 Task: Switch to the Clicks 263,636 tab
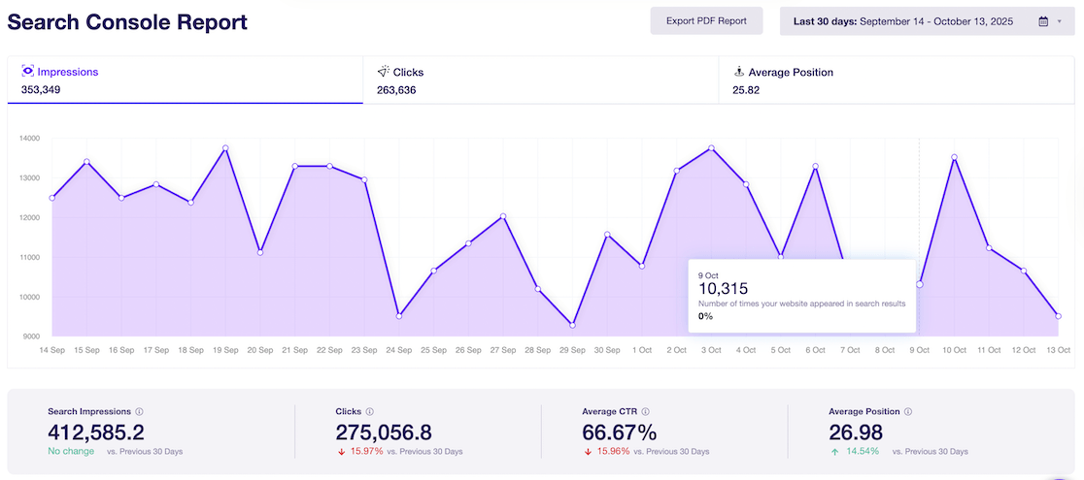pos(540,80)
